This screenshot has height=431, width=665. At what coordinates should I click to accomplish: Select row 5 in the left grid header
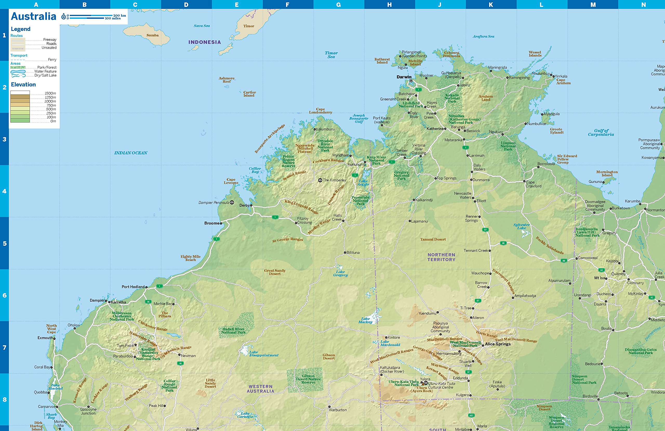point(4,243)
